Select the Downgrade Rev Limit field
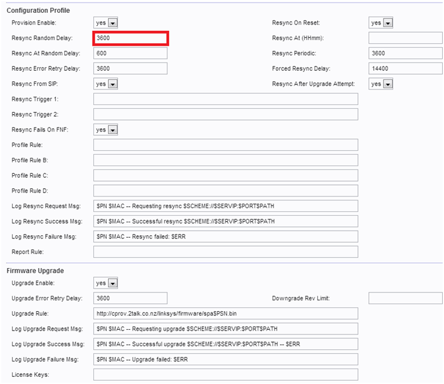The width and height of the screenshot is (444, 384). [405, 298]
